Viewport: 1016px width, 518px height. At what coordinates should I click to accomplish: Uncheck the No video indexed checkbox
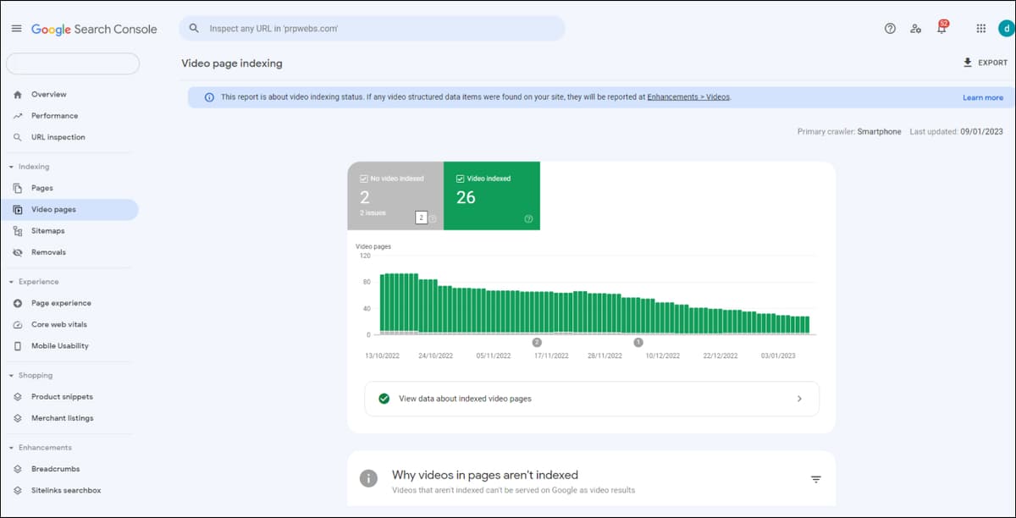(x=364, y=179)
